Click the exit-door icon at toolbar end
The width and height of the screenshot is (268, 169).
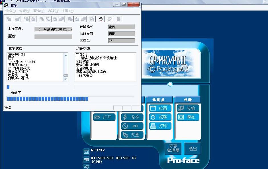[x=119, y=19]
